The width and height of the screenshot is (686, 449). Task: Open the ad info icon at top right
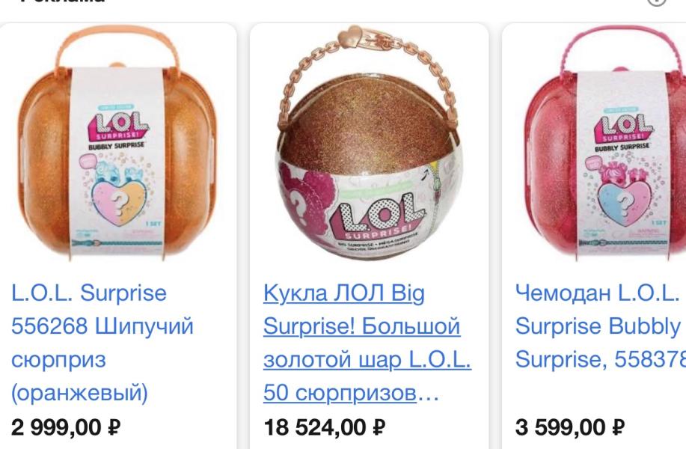(657, 1)
